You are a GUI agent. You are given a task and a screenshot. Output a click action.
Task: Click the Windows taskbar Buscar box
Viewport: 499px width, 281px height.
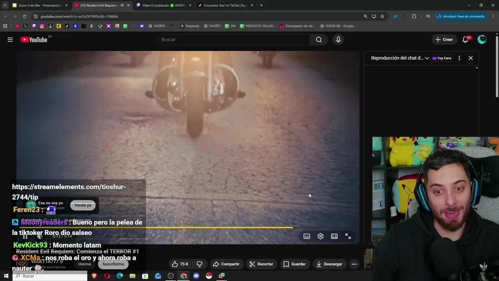click(50, 276)
